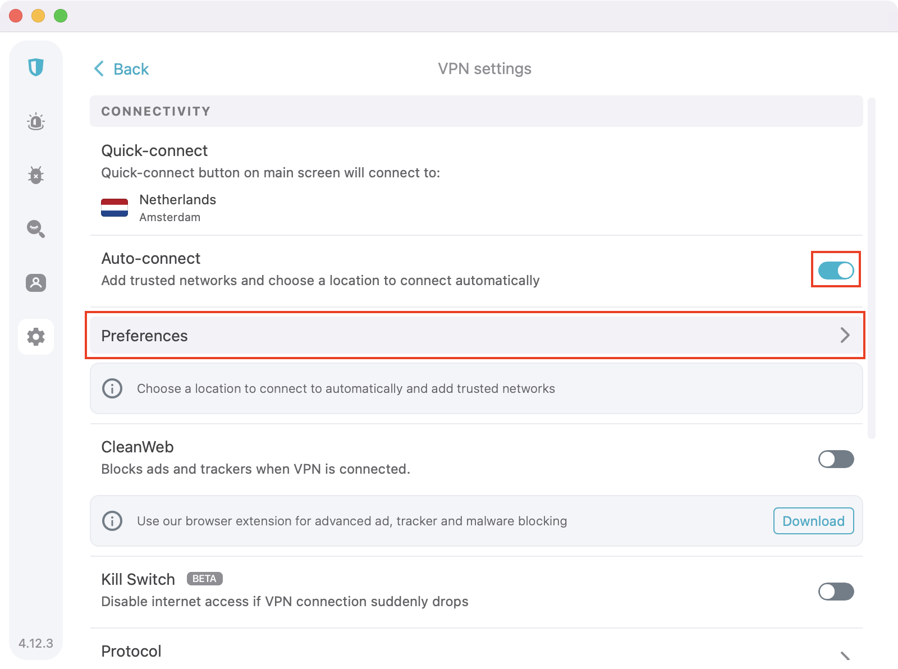The height and width of the screenshot is (669, 898).
Task: Open the Alert siren icon in sidebar
Action: pyautogui.click(x=36, y=122)
